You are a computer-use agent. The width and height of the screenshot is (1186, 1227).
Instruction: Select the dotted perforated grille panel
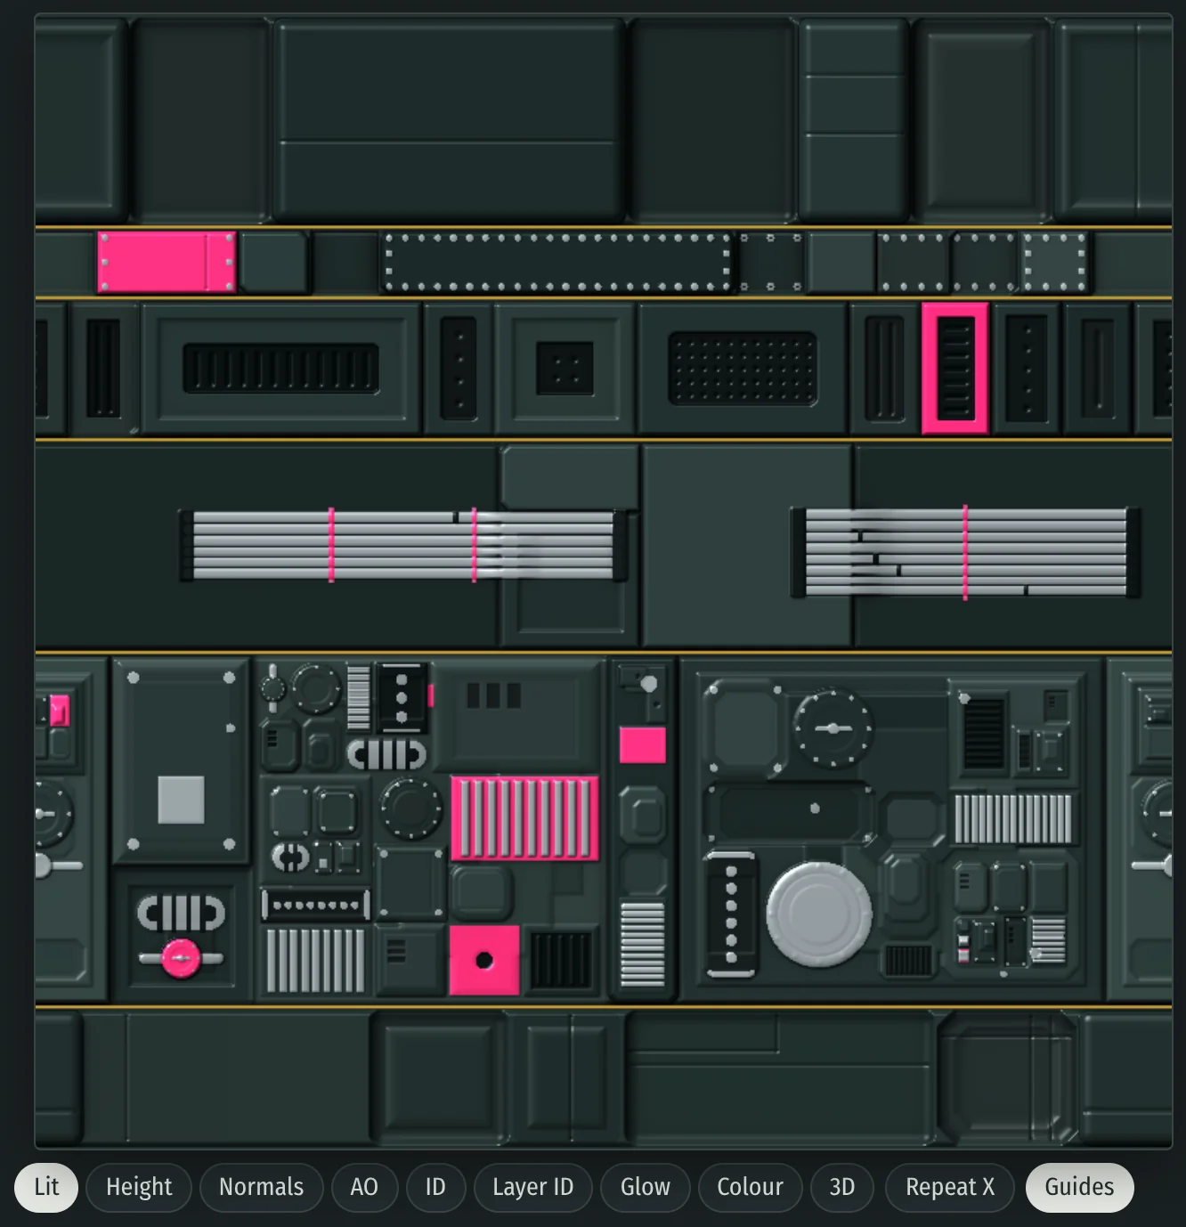[743, 369]
